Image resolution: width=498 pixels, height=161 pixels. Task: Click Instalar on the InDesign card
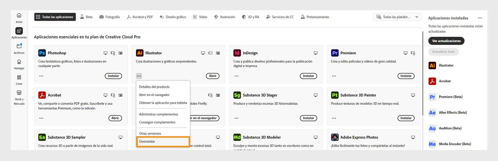click(308, 76)
